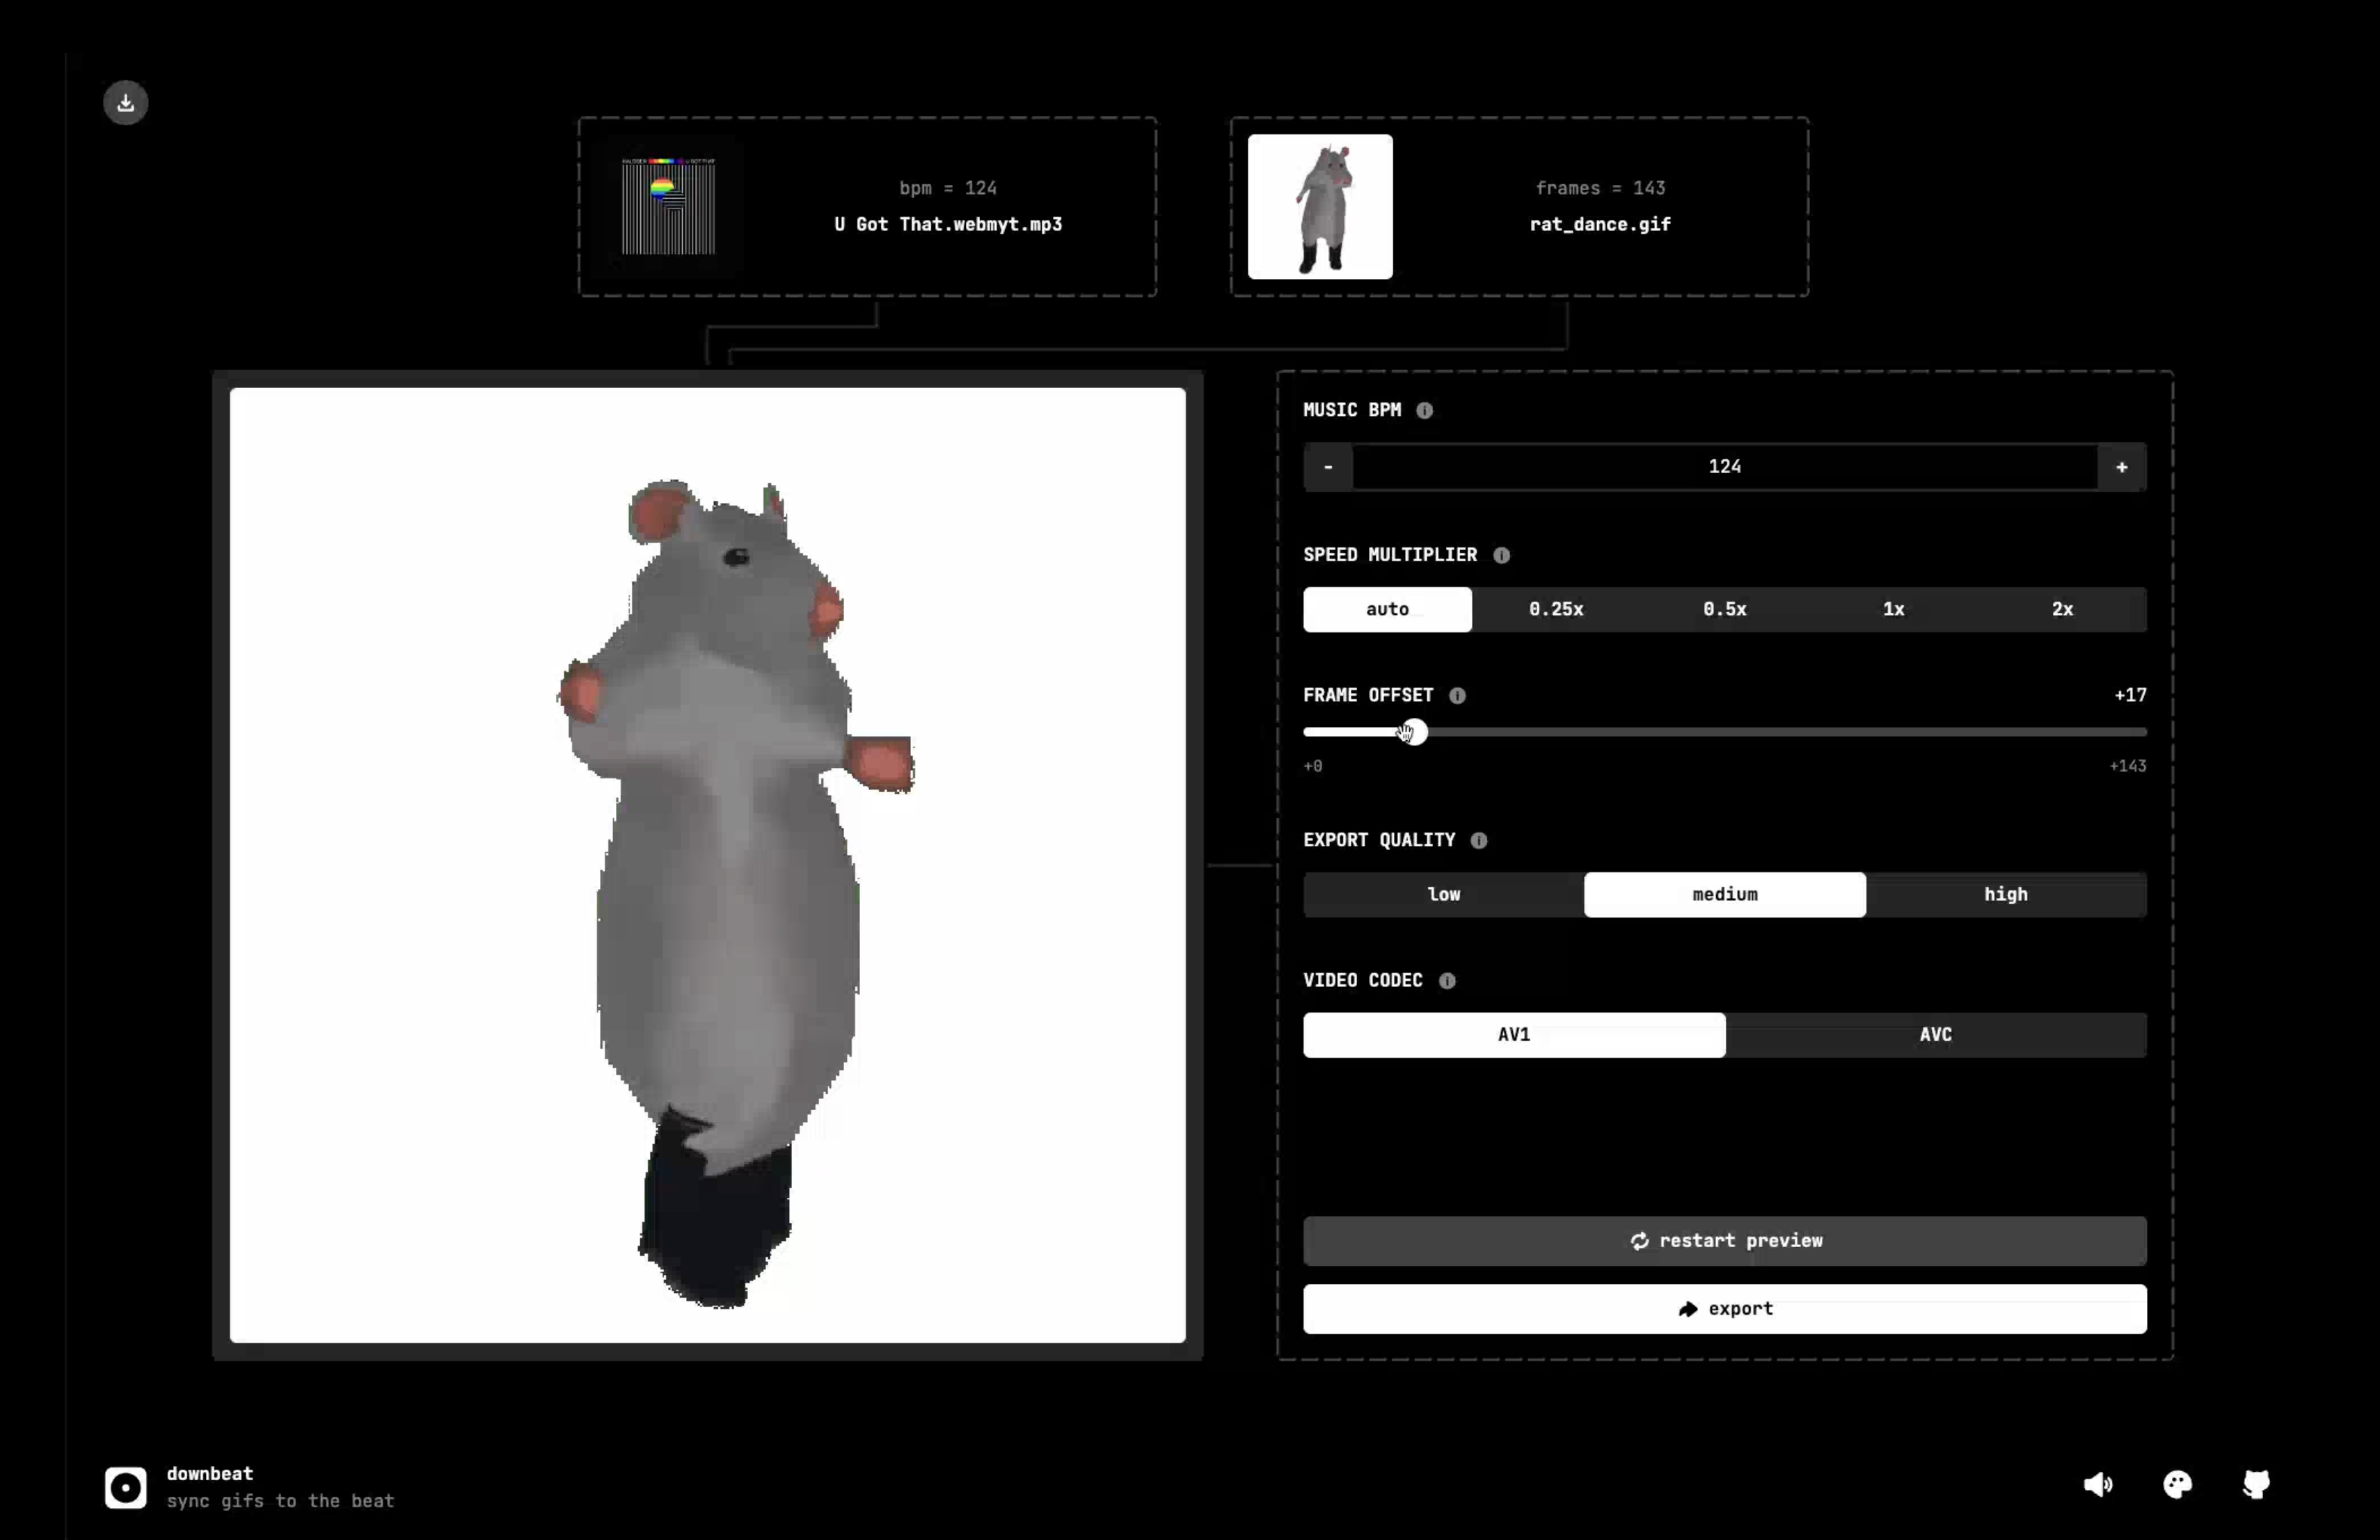Screen dimensions: 2380x1540
Task: Set export quality to high
Action: tap(2005, 895)
